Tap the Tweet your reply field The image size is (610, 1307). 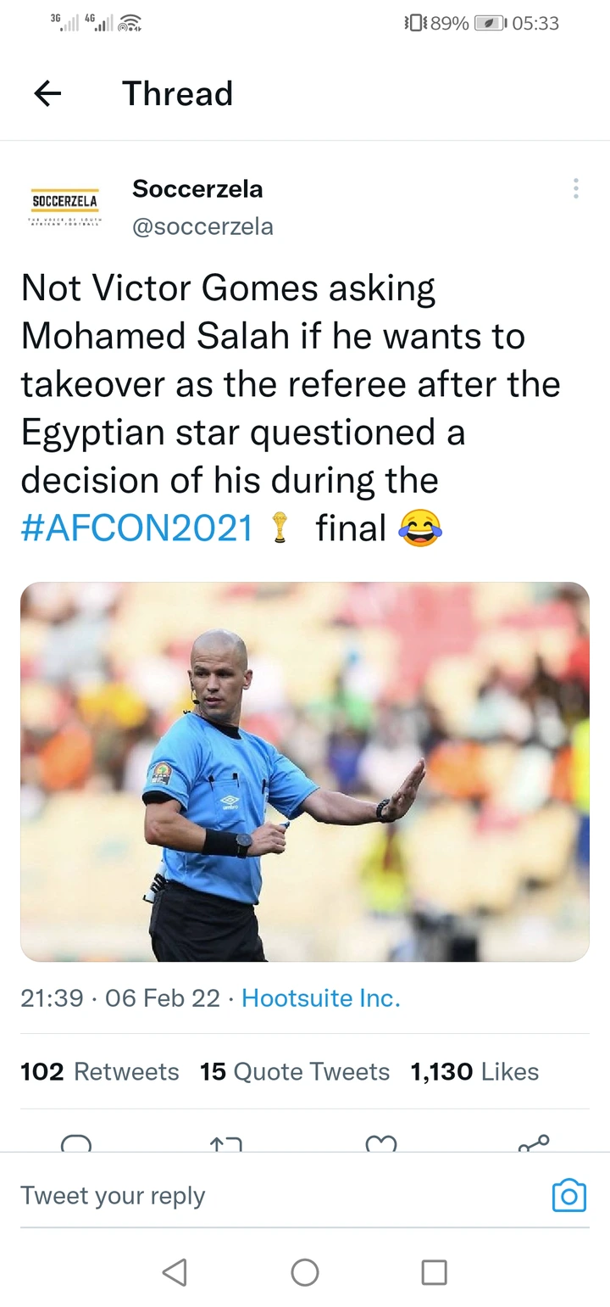(x=280, y=1195)
